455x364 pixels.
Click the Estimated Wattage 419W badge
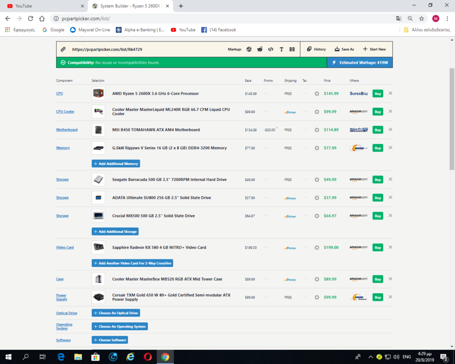360,62
